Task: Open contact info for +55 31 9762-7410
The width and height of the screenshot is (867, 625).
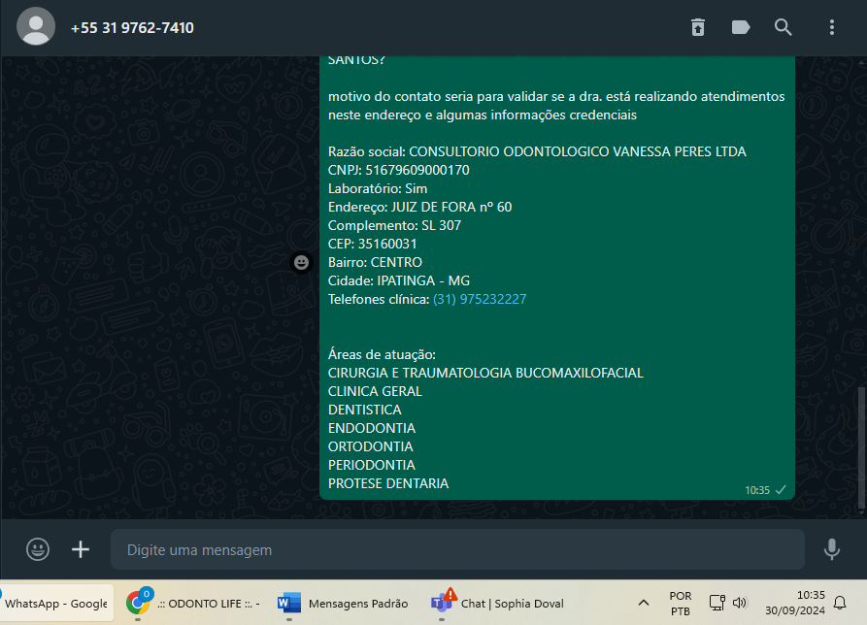Action: coord(132,27)
